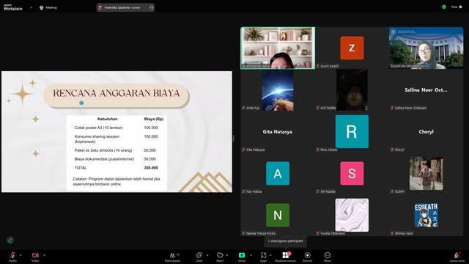469x264 pixels.
Task: Click the Farahdiba Salsabila's screen label
Action: point(122,7)
